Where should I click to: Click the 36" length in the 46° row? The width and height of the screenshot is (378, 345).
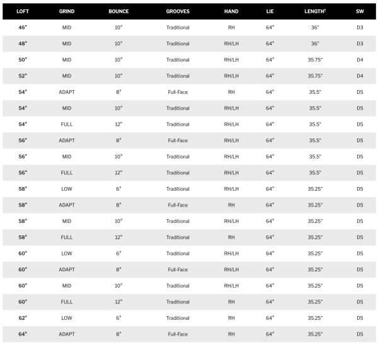315,28
